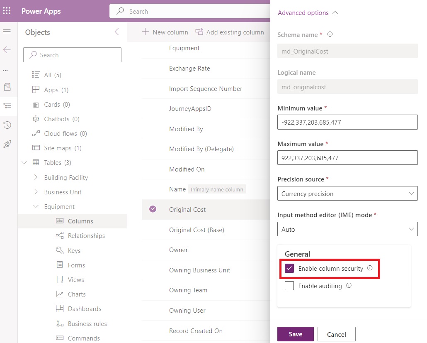The height and width of the screenshot is (343, 427).
Task: Open the Power Apps waffle app launcher
Action: (6, 10)
